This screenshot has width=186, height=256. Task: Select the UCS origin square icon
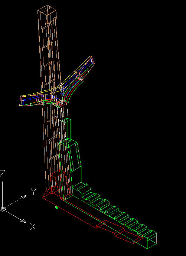(3, 209)
